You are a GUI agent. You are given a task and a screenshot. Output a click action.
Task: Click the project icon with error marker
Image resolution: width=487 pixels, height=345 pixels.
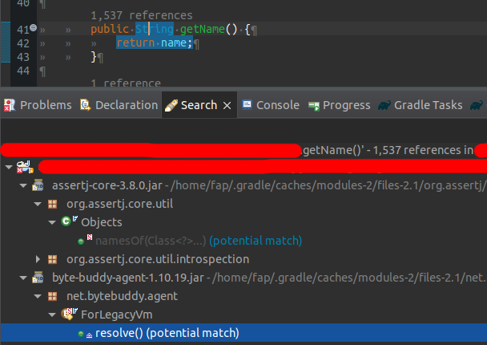pos(25,167)
